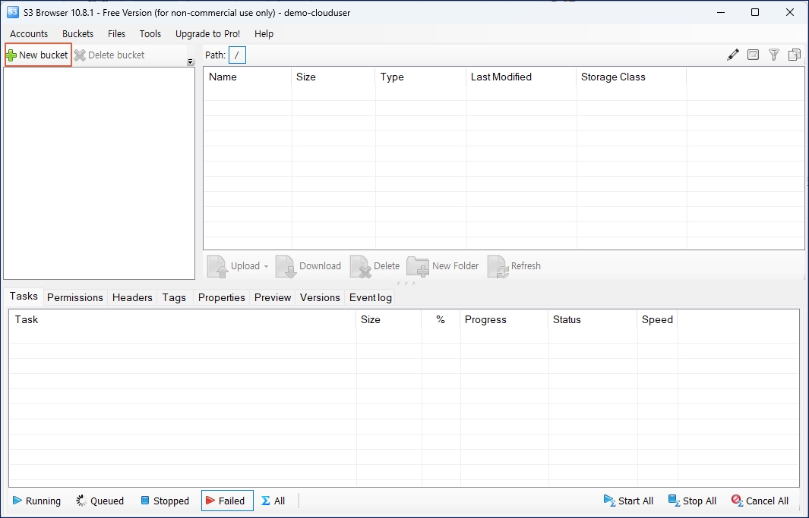Click the New Folder icon

click(418, 266)
